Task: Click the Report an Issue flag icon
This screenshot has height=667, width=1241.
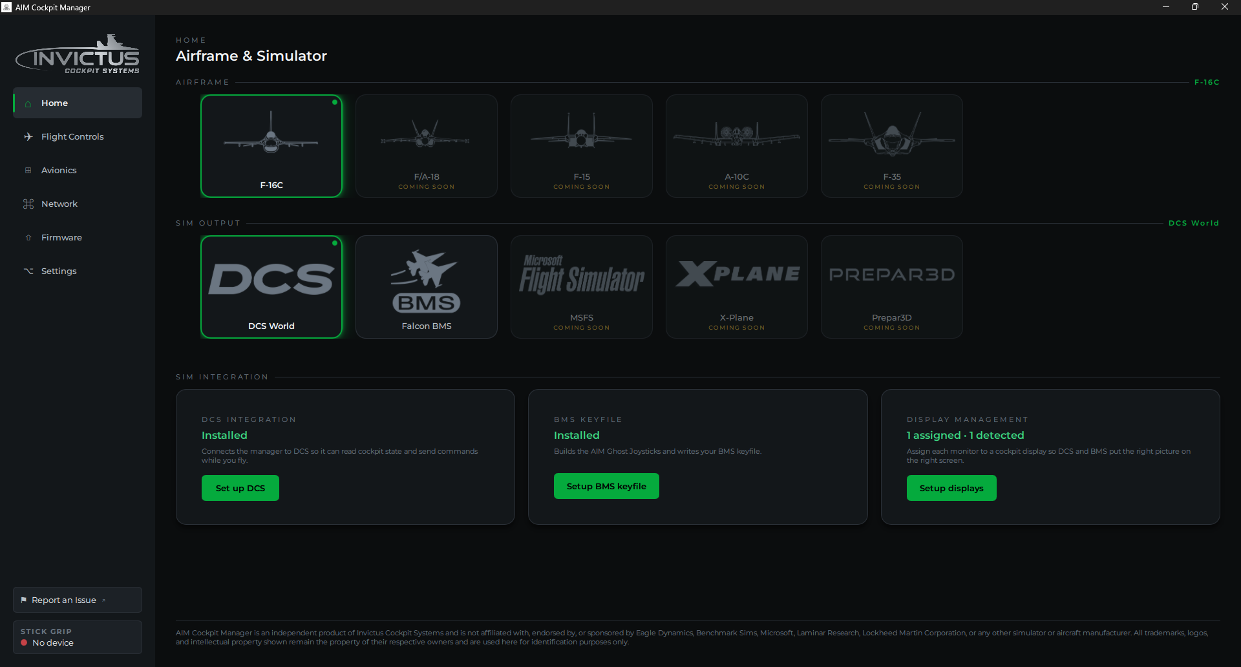Action: (23, 600)
